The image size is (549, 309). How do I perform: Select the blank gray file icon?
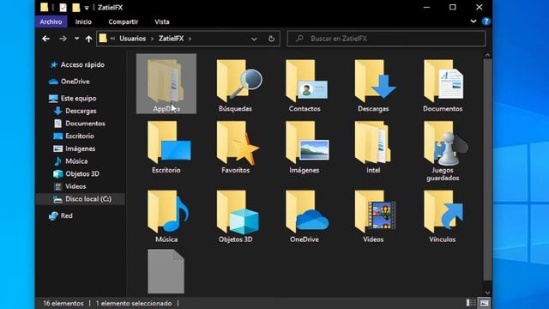click(166, 271)
